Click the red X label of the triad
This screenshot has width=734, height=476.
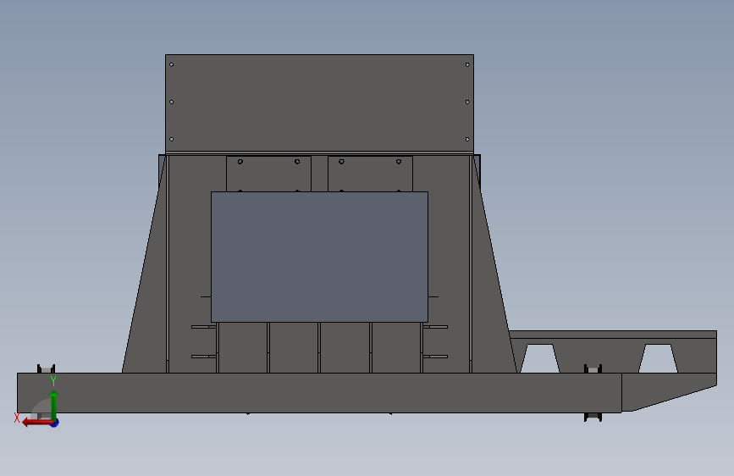[17, 418]
